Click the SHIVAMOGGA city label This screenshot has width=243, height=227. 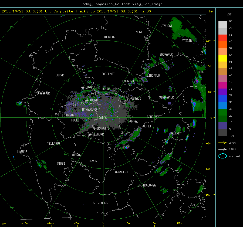coord(101,203)
